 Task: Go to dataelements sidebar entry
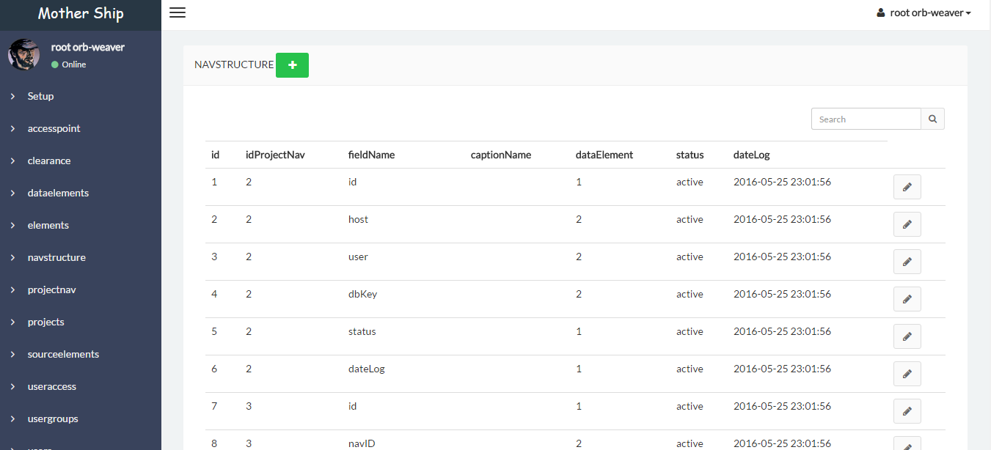click(58, 193)
